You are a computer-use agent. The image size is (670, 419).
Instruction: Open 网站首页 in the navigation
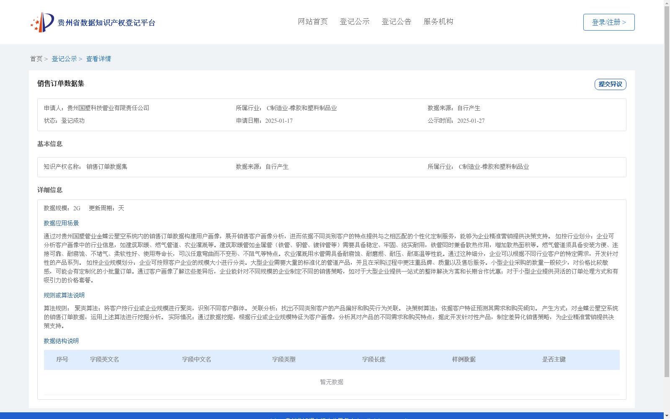pyautogui.click(x=313, y=22)
